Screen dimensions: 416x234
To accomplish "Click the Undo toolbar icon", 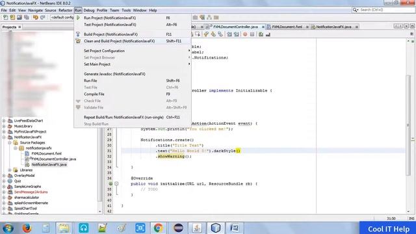I will pyautogui.click(x=35, y=18).
